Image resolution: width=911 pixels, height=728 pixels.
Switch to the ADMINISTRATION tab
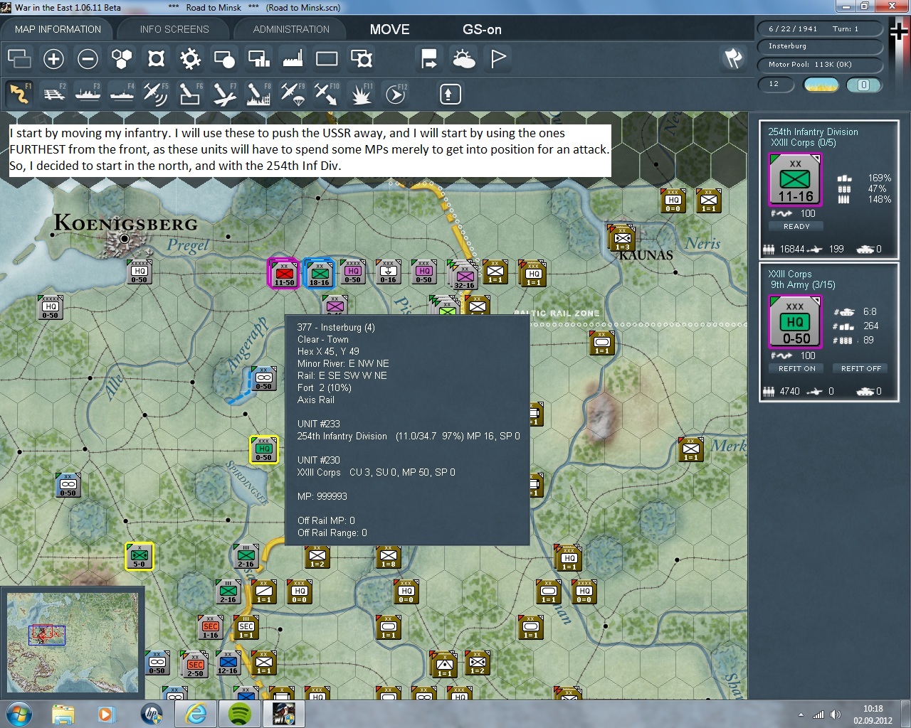(291, 29)
